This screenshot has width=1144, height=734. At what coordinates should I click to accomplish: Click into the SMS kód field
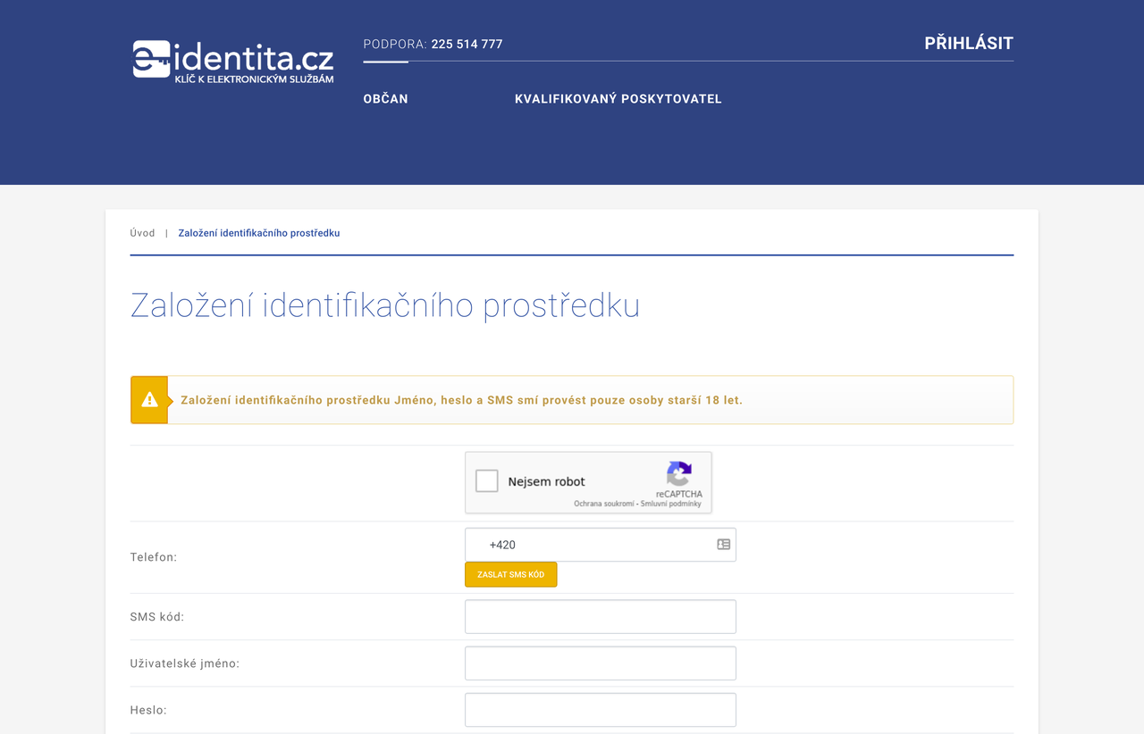(600, 617)
